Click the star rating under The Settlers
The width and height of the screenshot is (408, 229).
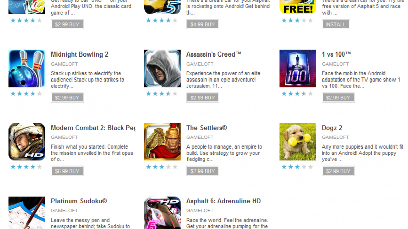pyautogui.click(x=162, y=167)
